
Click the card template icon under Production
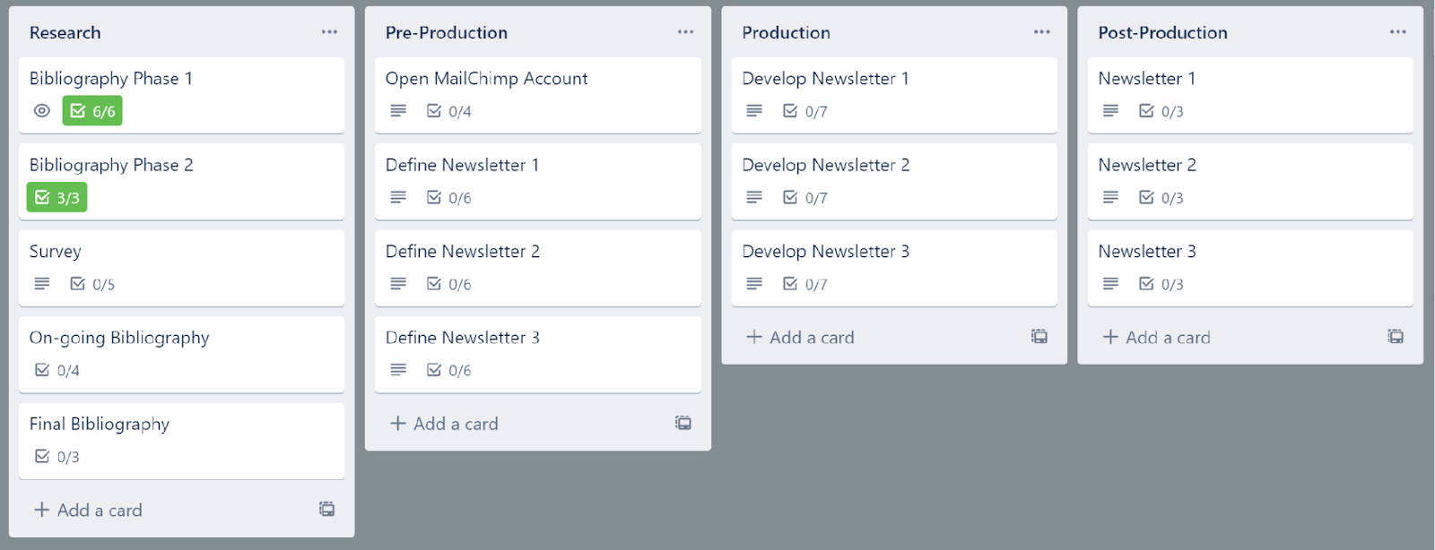[x=1039, y=337]
